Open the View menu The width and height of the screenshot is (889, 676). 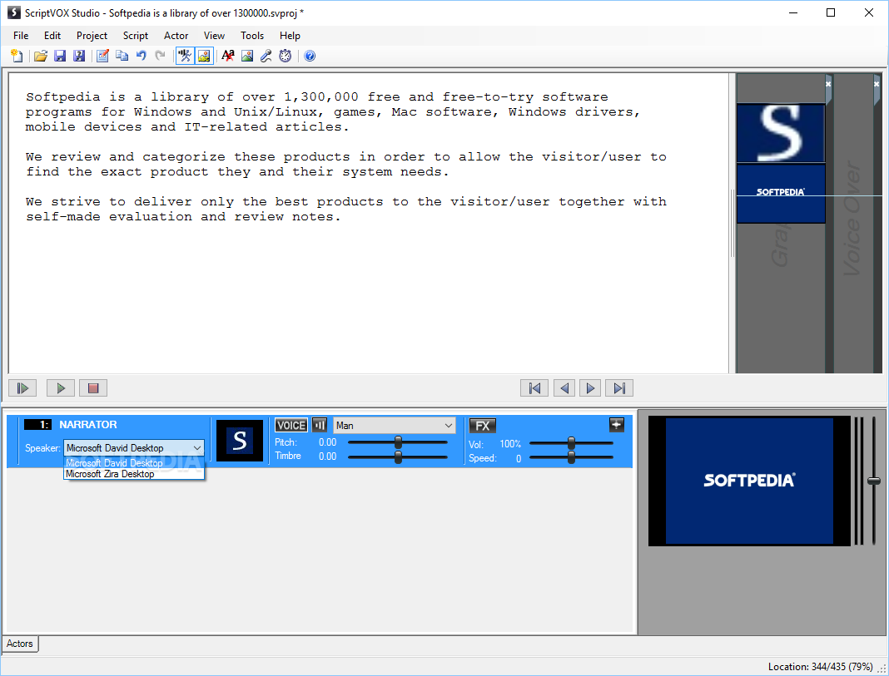click(214, 36)
